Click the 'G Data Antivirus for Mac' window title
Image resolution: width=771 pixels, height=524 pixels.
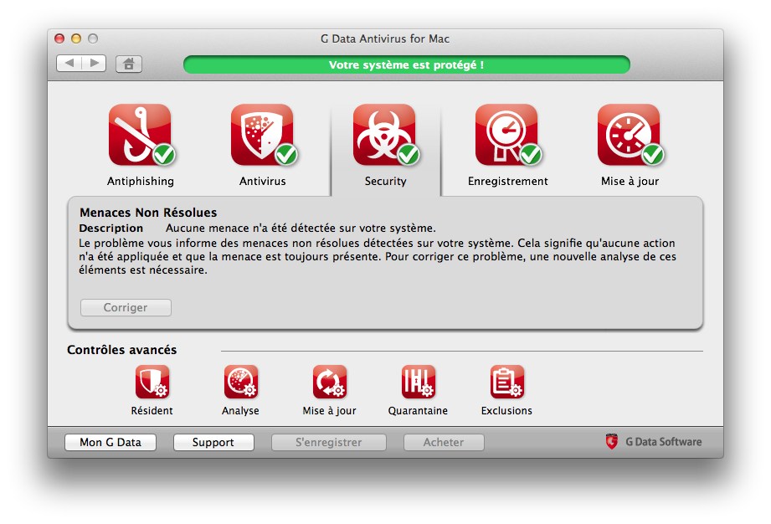385,39
